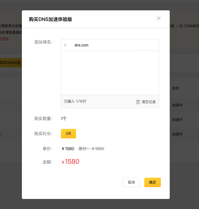
Task: Click line number 1 in domain list
Action: tap(65, 45)
